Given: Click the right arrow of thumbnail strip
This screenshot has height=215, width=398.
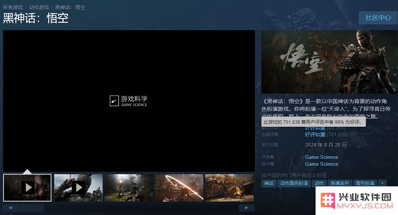Looking at the screenshot, I should click(x=247, y=208).
